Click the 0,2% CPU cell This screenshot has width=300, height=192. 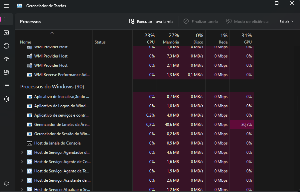145,115
